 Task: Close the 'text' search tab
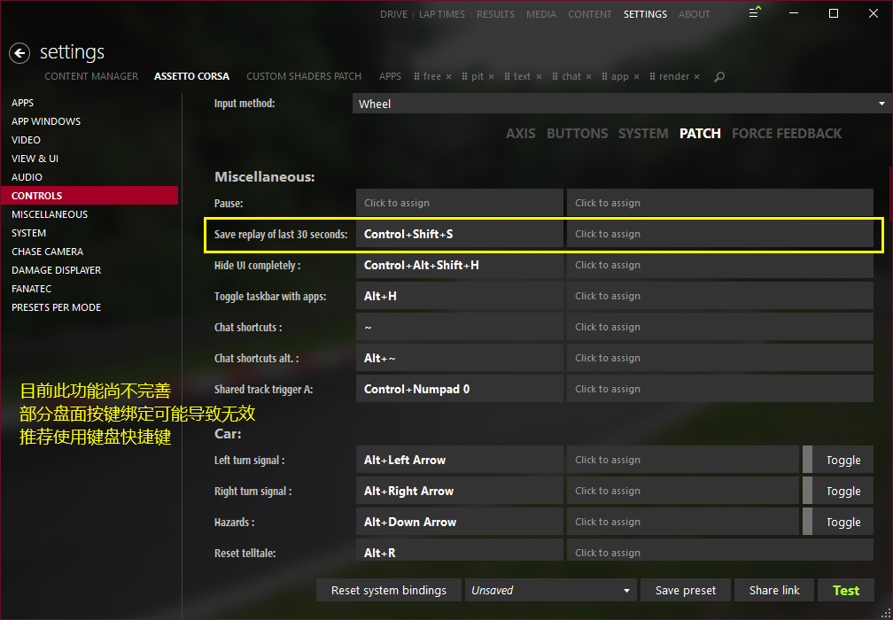[539, 76]
